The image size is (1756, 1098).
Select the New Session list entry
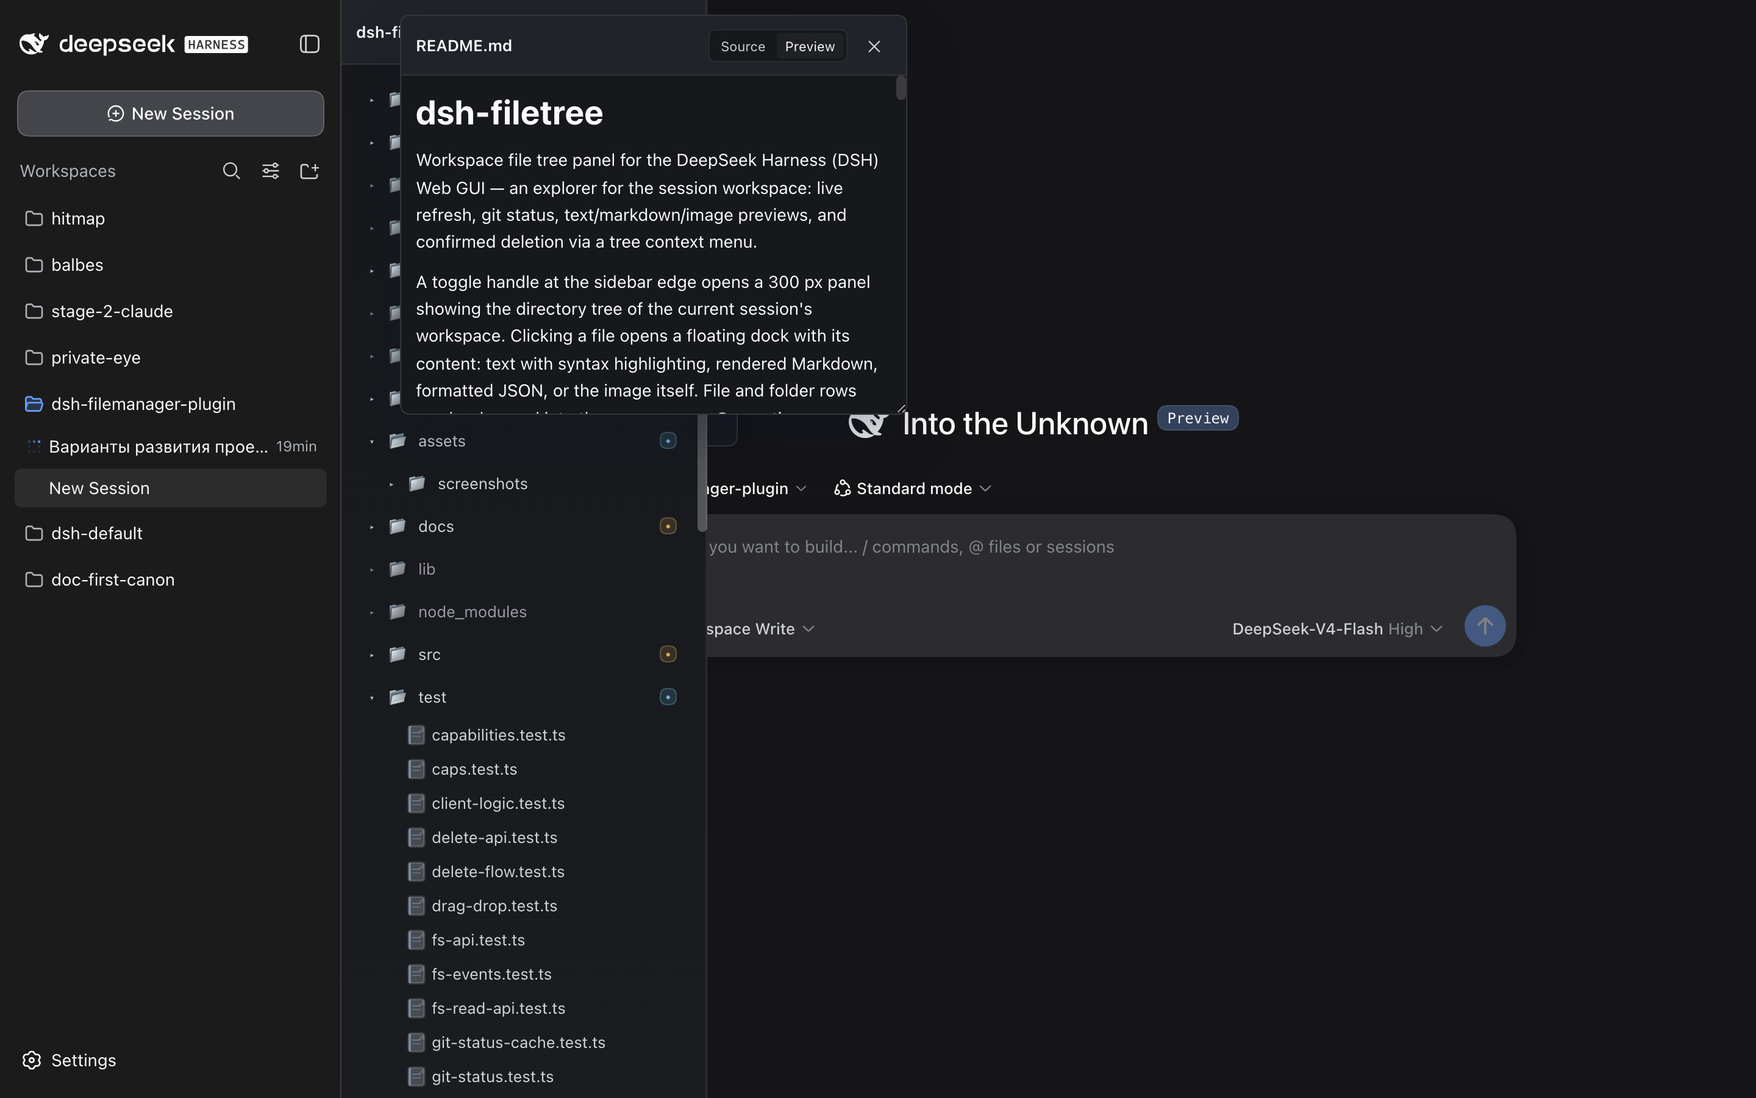171,488
